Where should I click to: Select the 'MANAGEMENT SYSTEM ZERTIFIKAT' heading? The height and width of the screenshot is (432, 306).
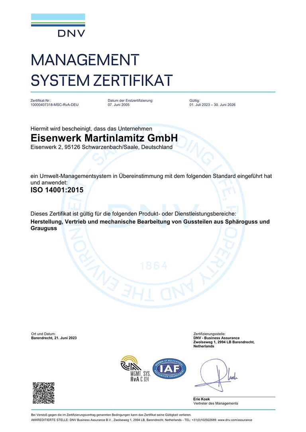[102, 70]
